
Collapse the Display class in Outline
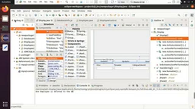click(x=152, y=32)
